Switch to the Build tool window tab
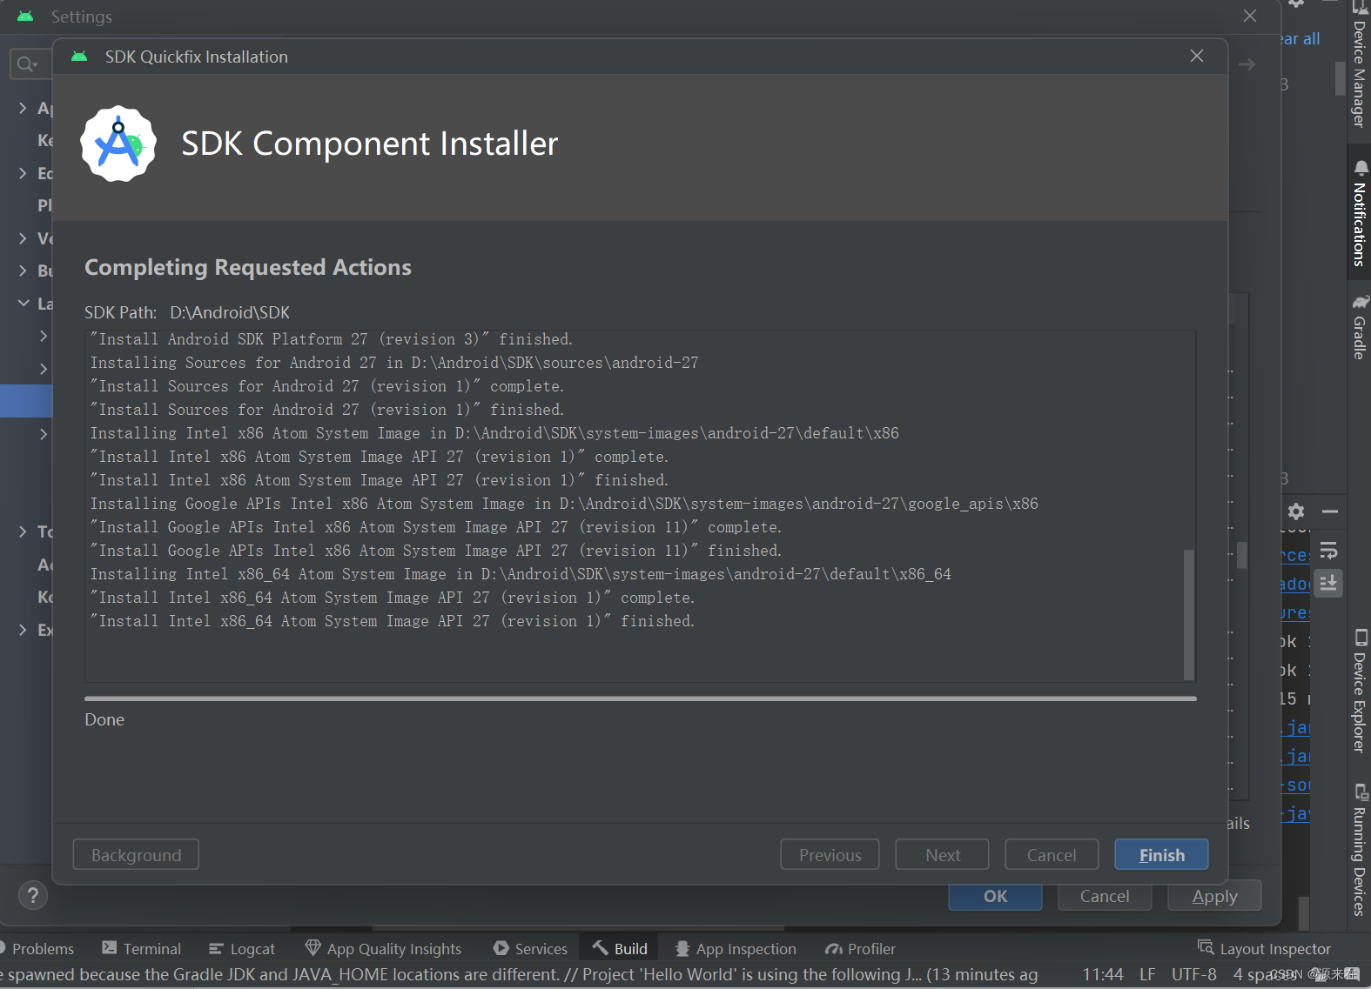The height and width of the screenshot is (989, 1371). pyautogui.click(x=620, y=949)
